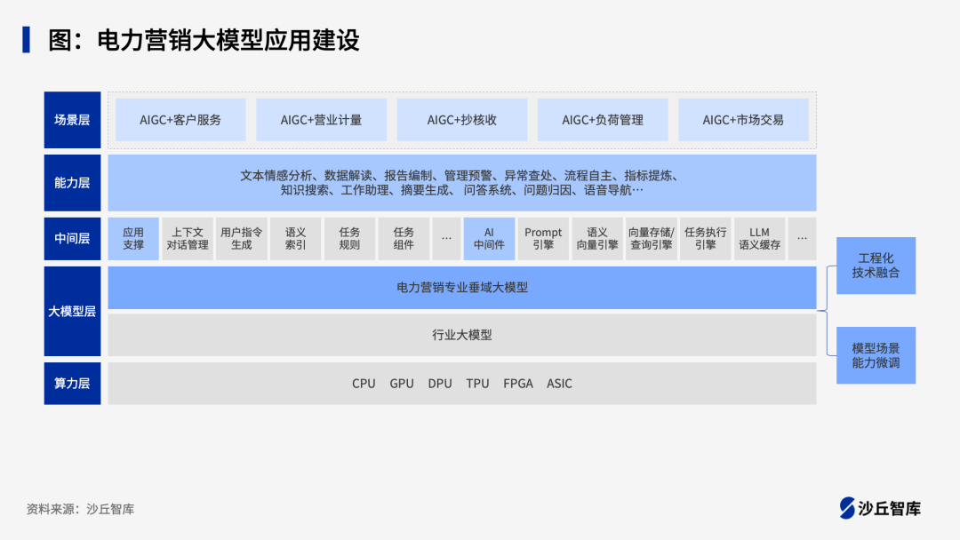This screenshot has width=960, height=540.
Task: Click the 任务执行引擎 component block
Action: click(706, 238)
